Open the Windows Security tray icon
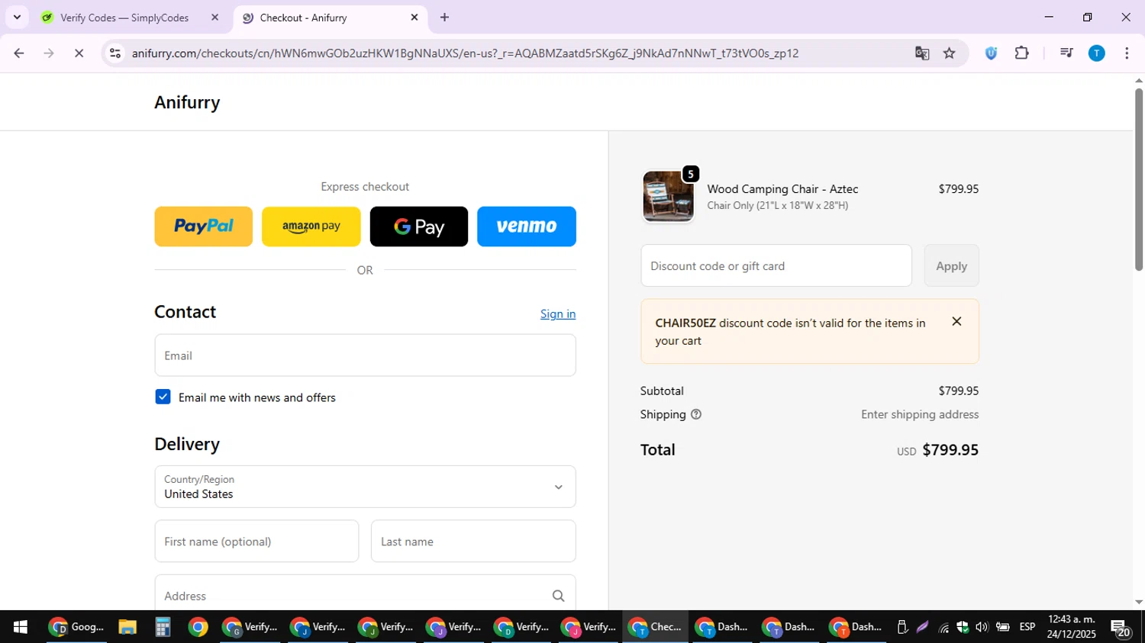The image size is (1145, 643). pos(963,627)
